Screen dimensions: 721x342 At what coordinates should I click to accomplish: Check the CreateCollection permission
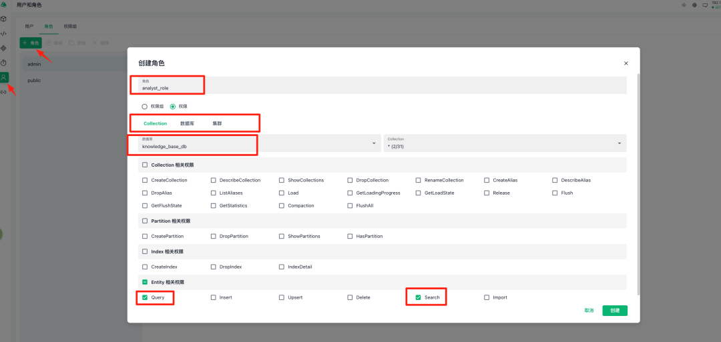point(145,180)
